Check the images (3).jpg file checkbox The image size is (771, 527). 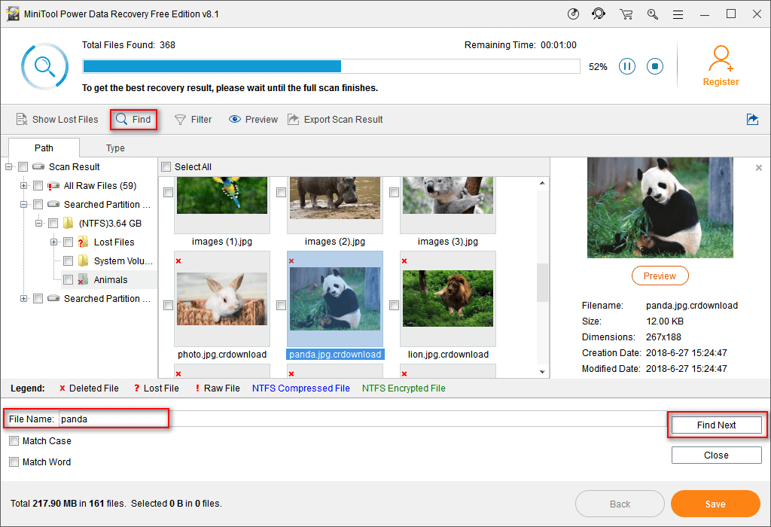point(394,192)
